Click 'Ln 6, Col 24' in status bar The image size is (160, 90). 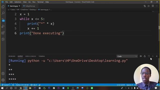pyautogui.click(x=121, y=85)
